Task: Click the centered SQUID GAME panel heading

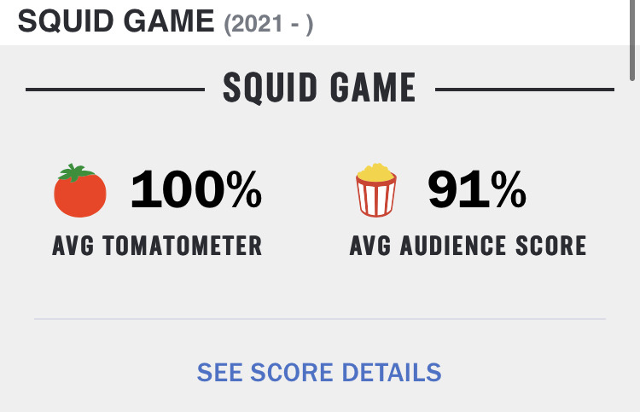Action: 319,88
